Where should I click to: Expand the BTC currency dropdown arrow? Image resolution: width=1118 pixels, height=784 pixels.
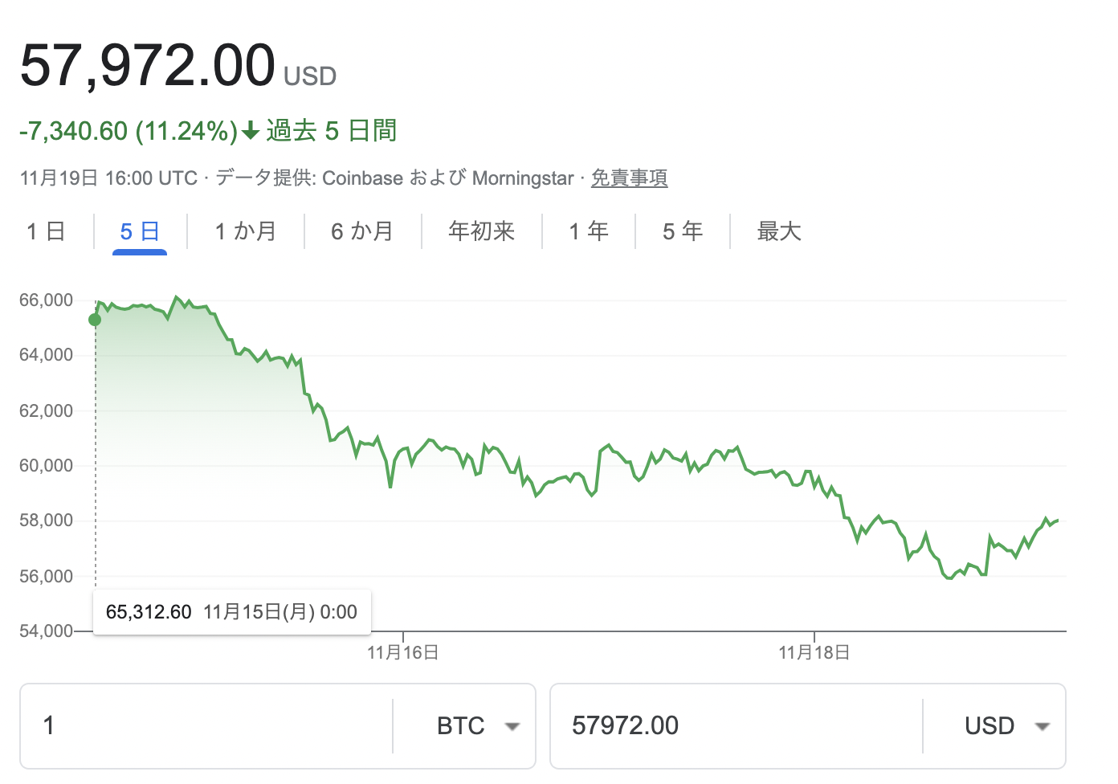(512, 726)
